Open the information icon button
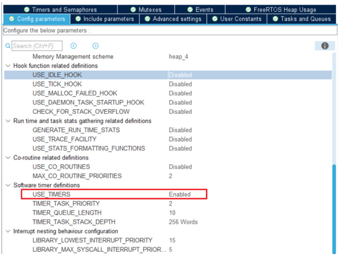The width and height of the screenshot is (352, 259). pyautogui.click(x=325, y=46)
